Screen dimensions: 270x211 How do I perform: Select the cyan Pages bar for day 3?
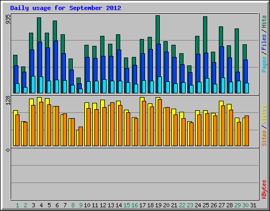33,84
